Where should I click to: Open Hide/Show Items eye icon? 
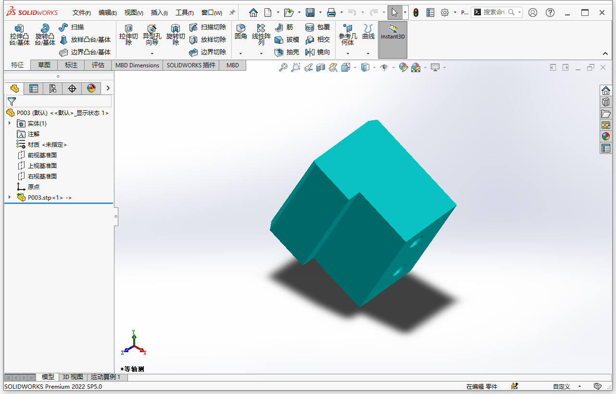[x=384, y=68]
